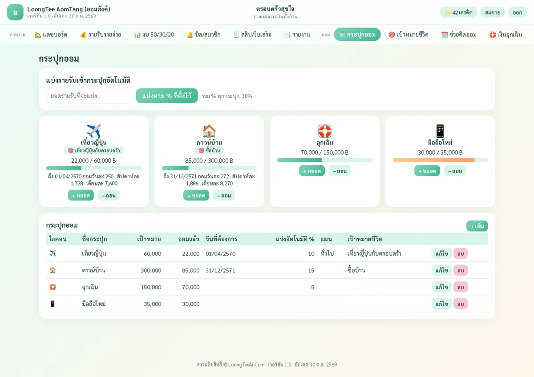534x377 pixels.
Task: Open สลิป/ใบเสร็จ receipts tab
Action: click(x=252, y=34)
